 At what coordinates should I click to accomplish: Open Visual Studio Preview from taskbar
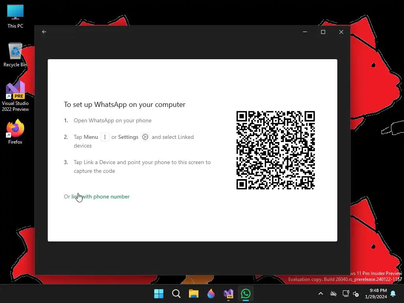[x=228, y=294]
